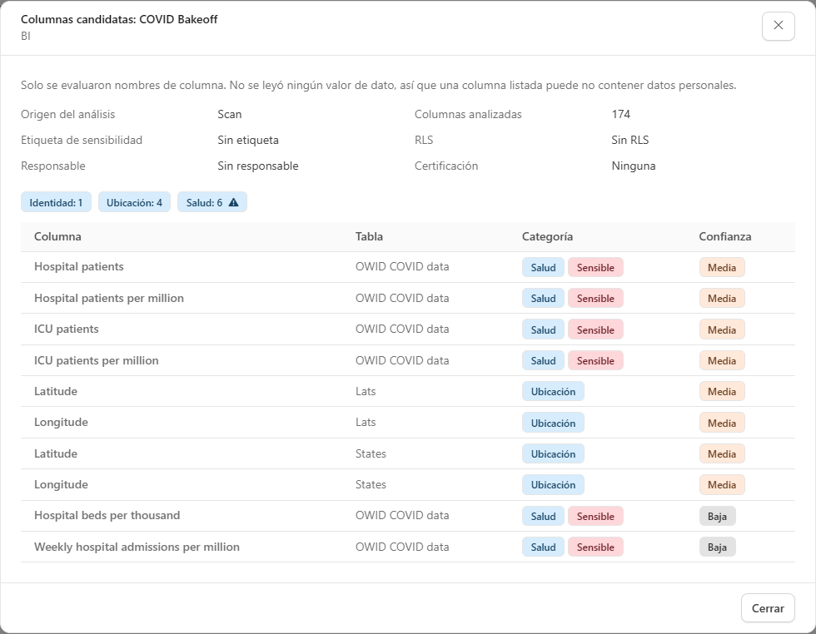Click the Confianza column header

tap(725, 236)
